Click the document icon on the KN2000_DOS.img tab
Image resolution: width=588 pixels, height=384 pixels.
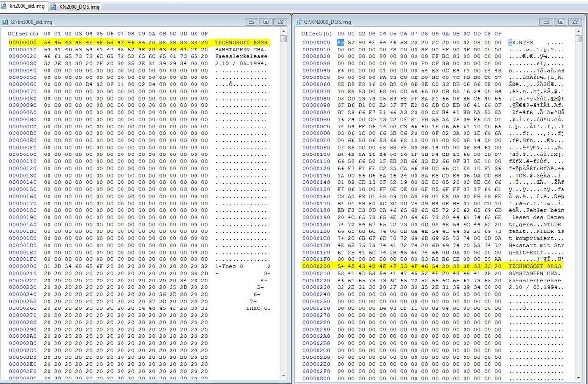53,7
